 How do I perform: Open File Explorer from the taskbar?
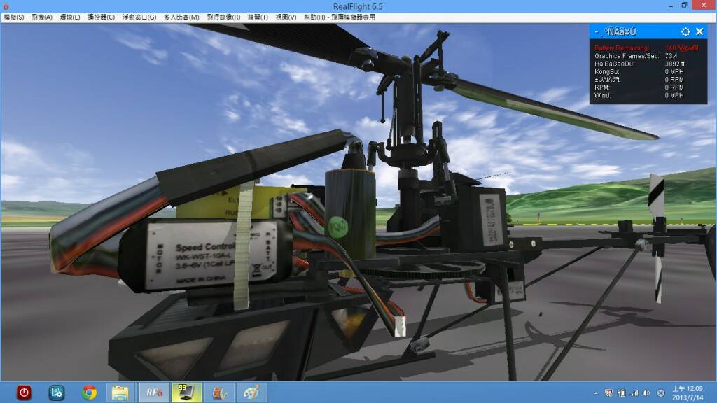tap(120, 393)
